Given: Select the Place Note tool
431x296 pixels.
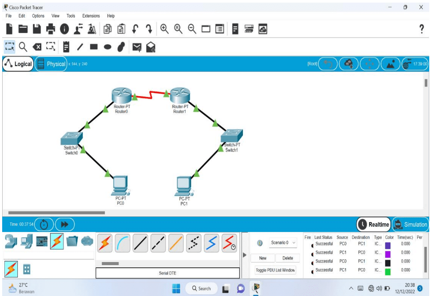Looking at the screenshot, I should coord(66,47).
